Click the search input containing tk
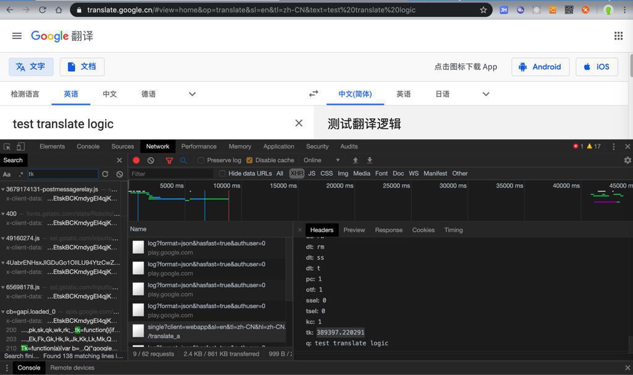This screenshot has width=633, height=375. [x=62, y=174]
